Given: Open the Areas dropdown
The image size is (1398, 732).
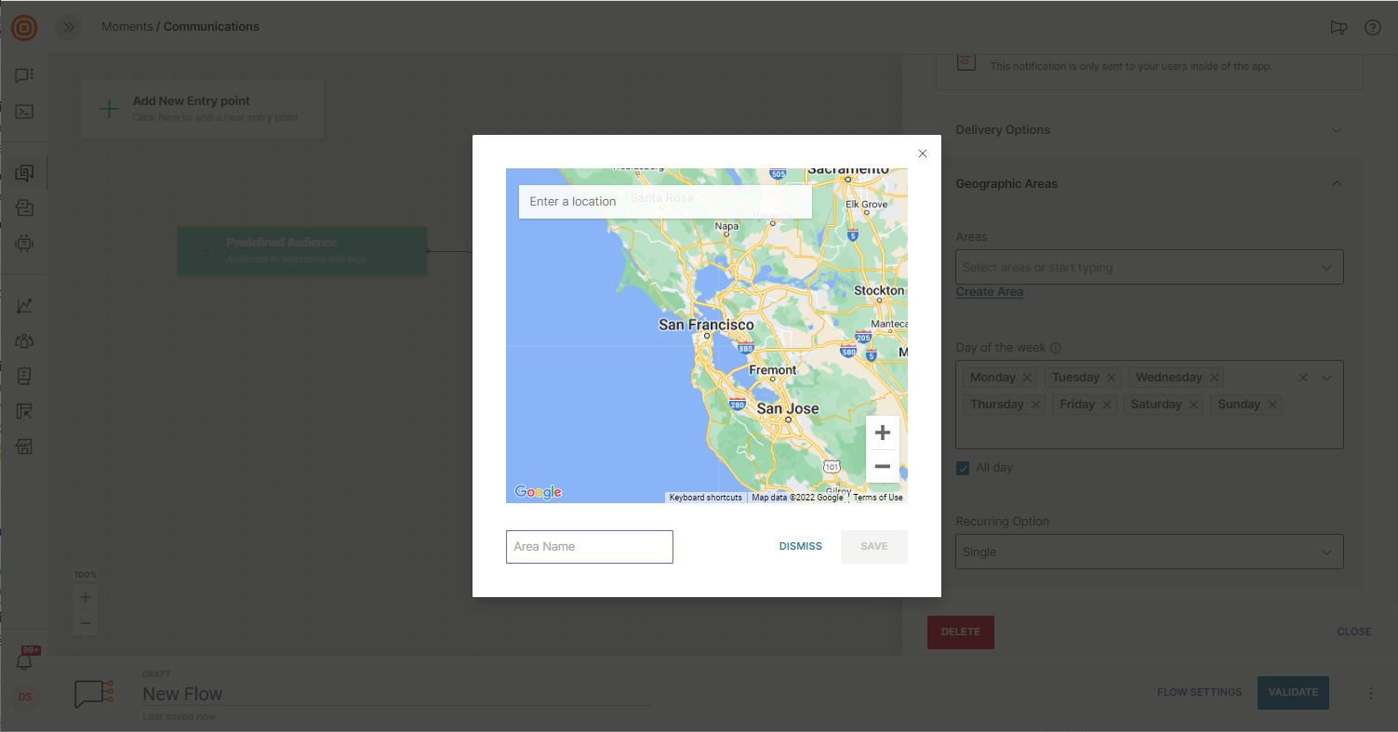Looking at the screenshot, I should click(x=1149, y=268).
